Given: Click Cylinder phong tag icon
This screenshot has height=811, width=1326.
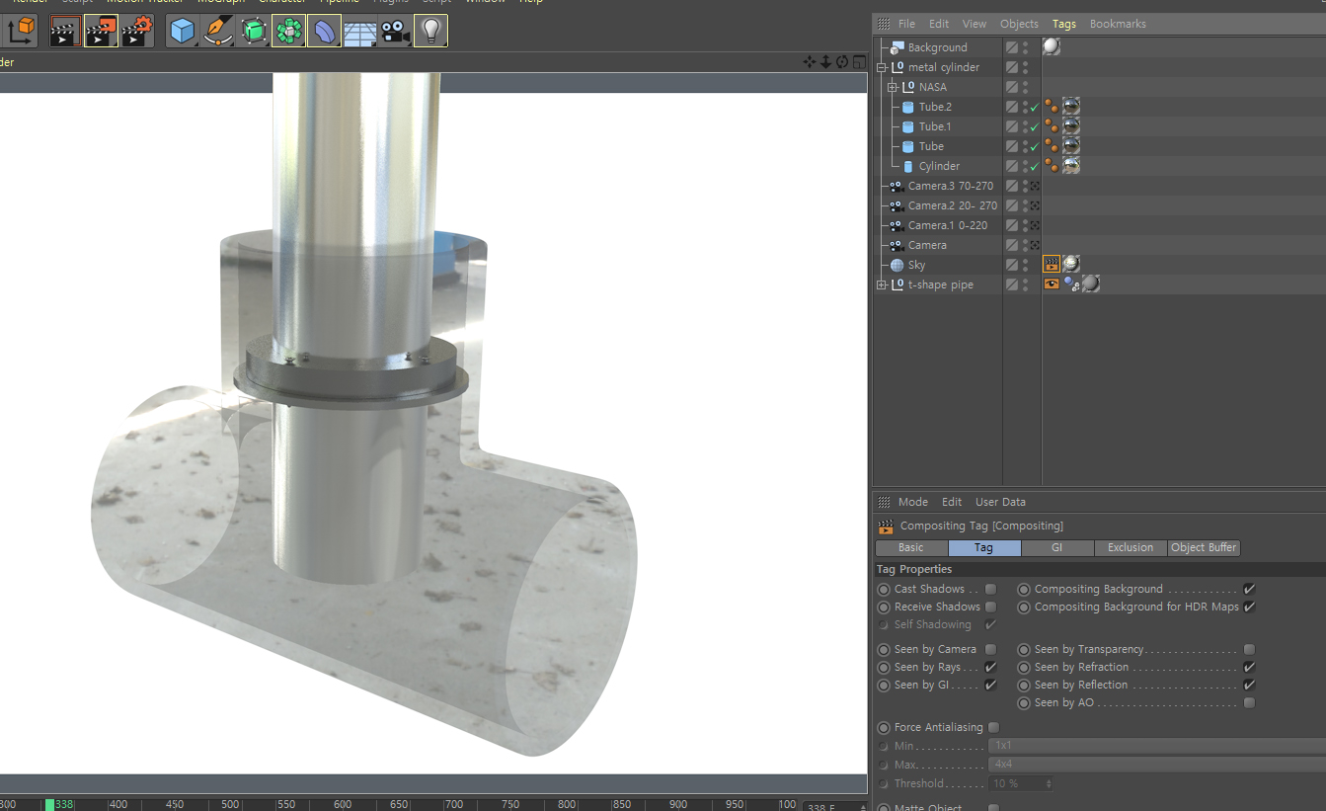Looking at the screenshot, I should pos(1052,165).
